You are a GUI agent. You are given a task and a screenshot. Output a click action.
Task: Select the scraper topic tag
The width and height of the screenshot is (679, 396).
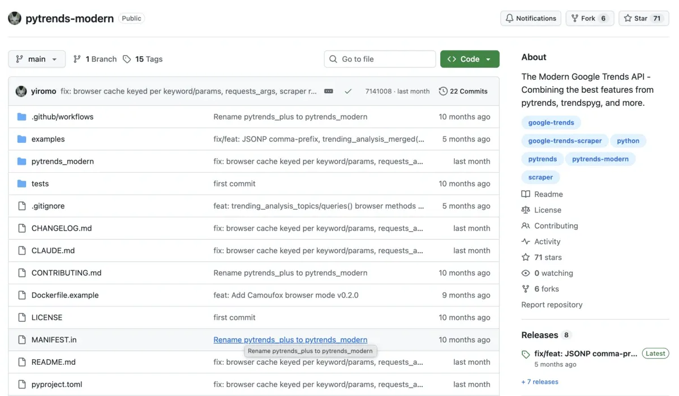[x=540, y=177]
